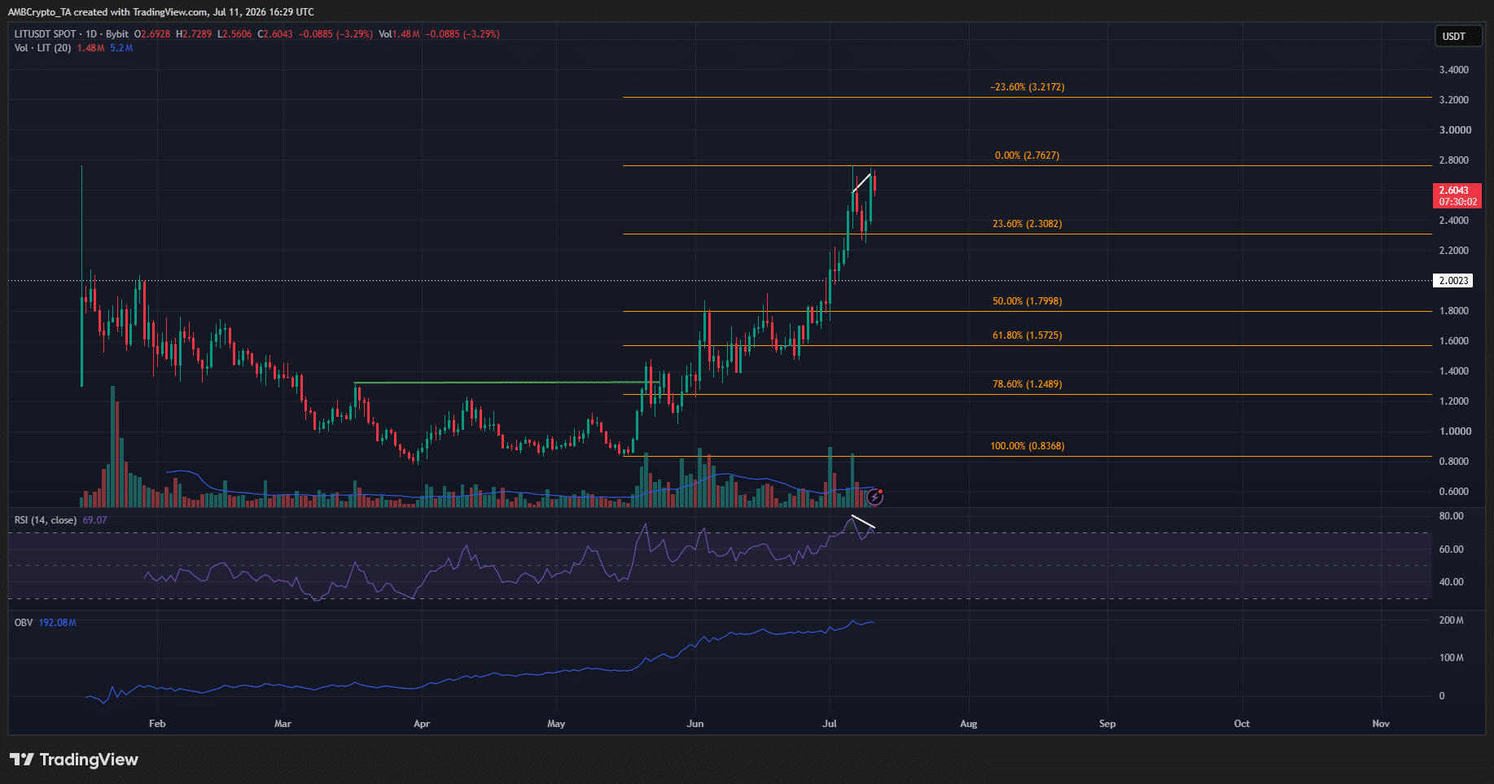The height and width of the screenshot is (784, 1494).
Task: Click the Jul label on time axis
Action: pyautogui.click(x=830, y=724)
